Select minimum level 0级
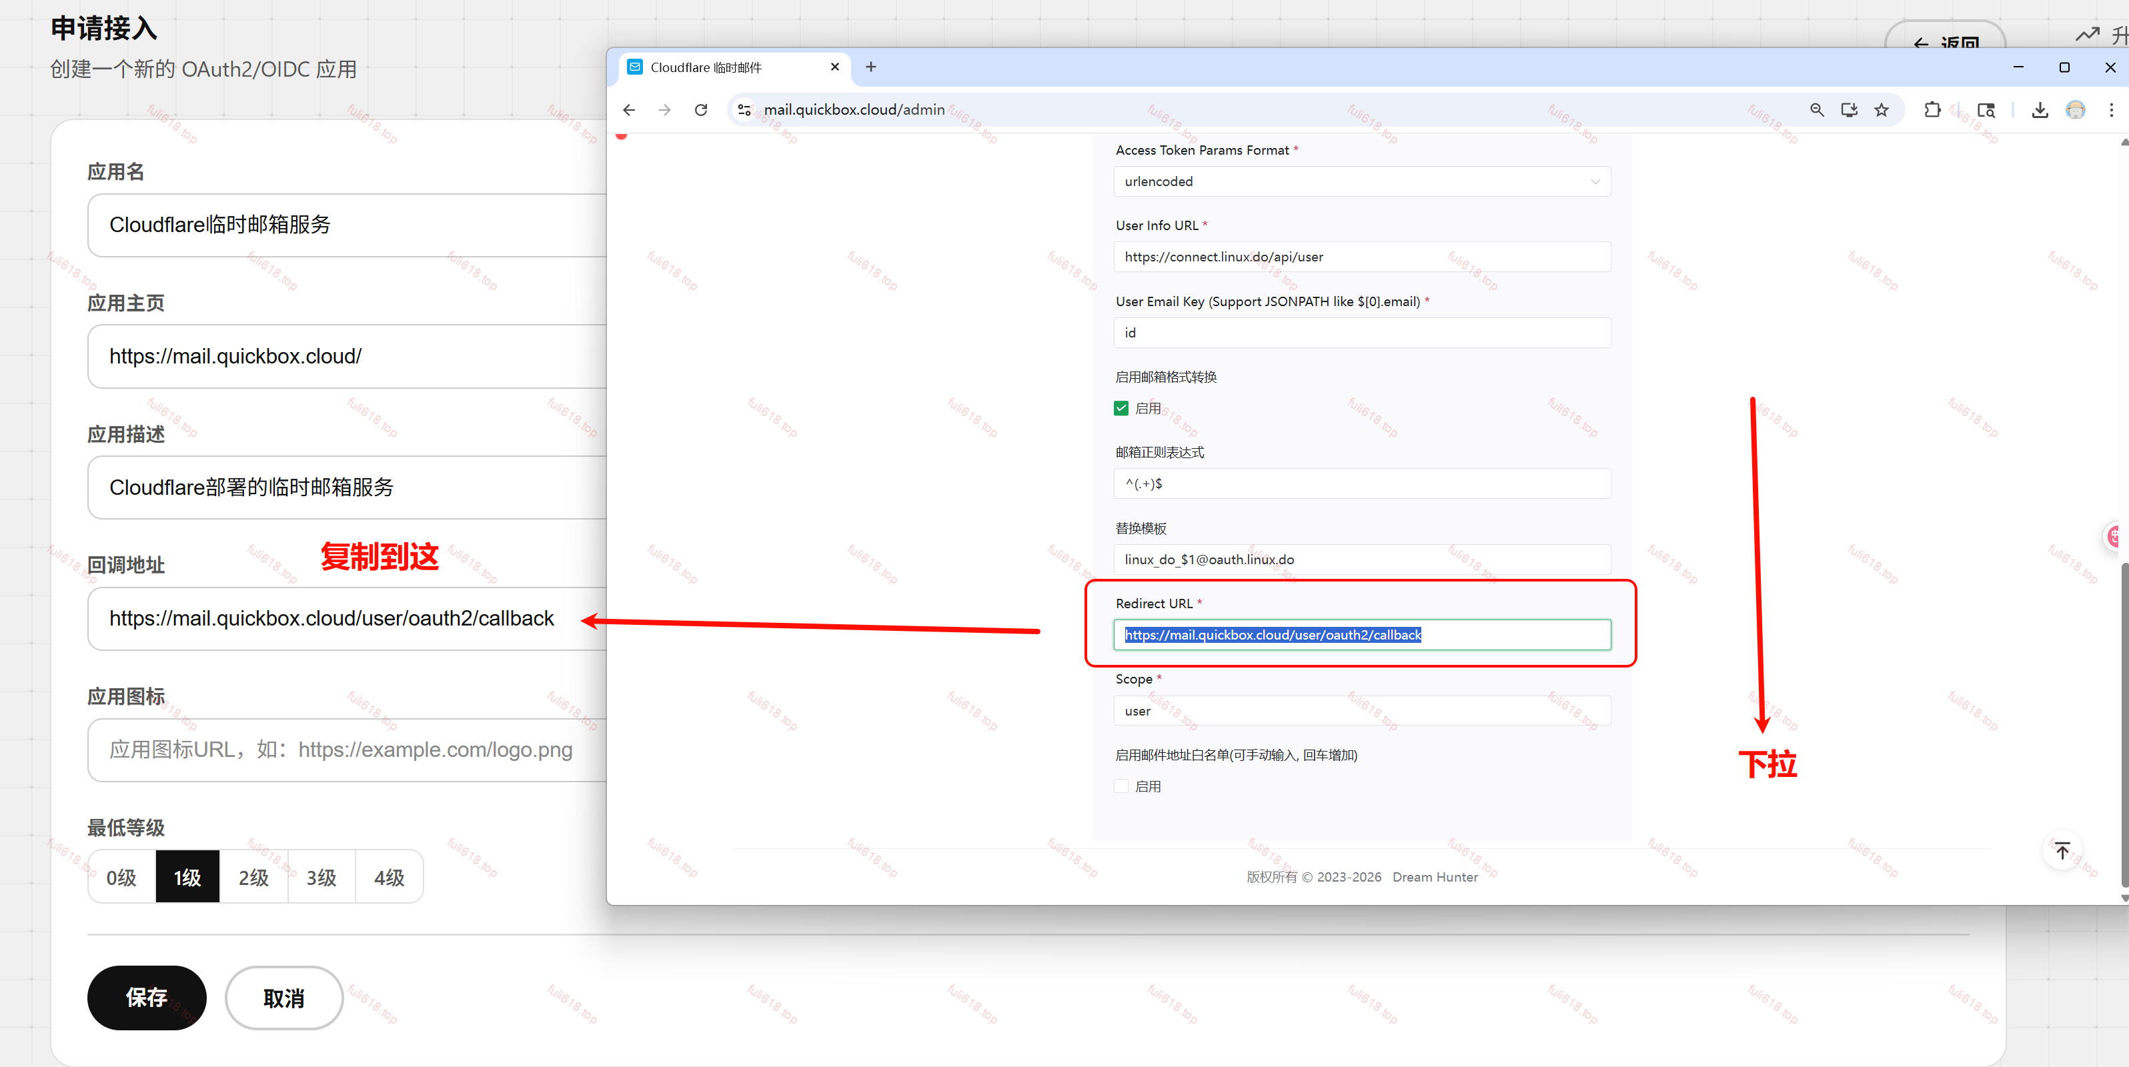The height and width of the screenshot is (1067, 2129). tap(121, 877)
